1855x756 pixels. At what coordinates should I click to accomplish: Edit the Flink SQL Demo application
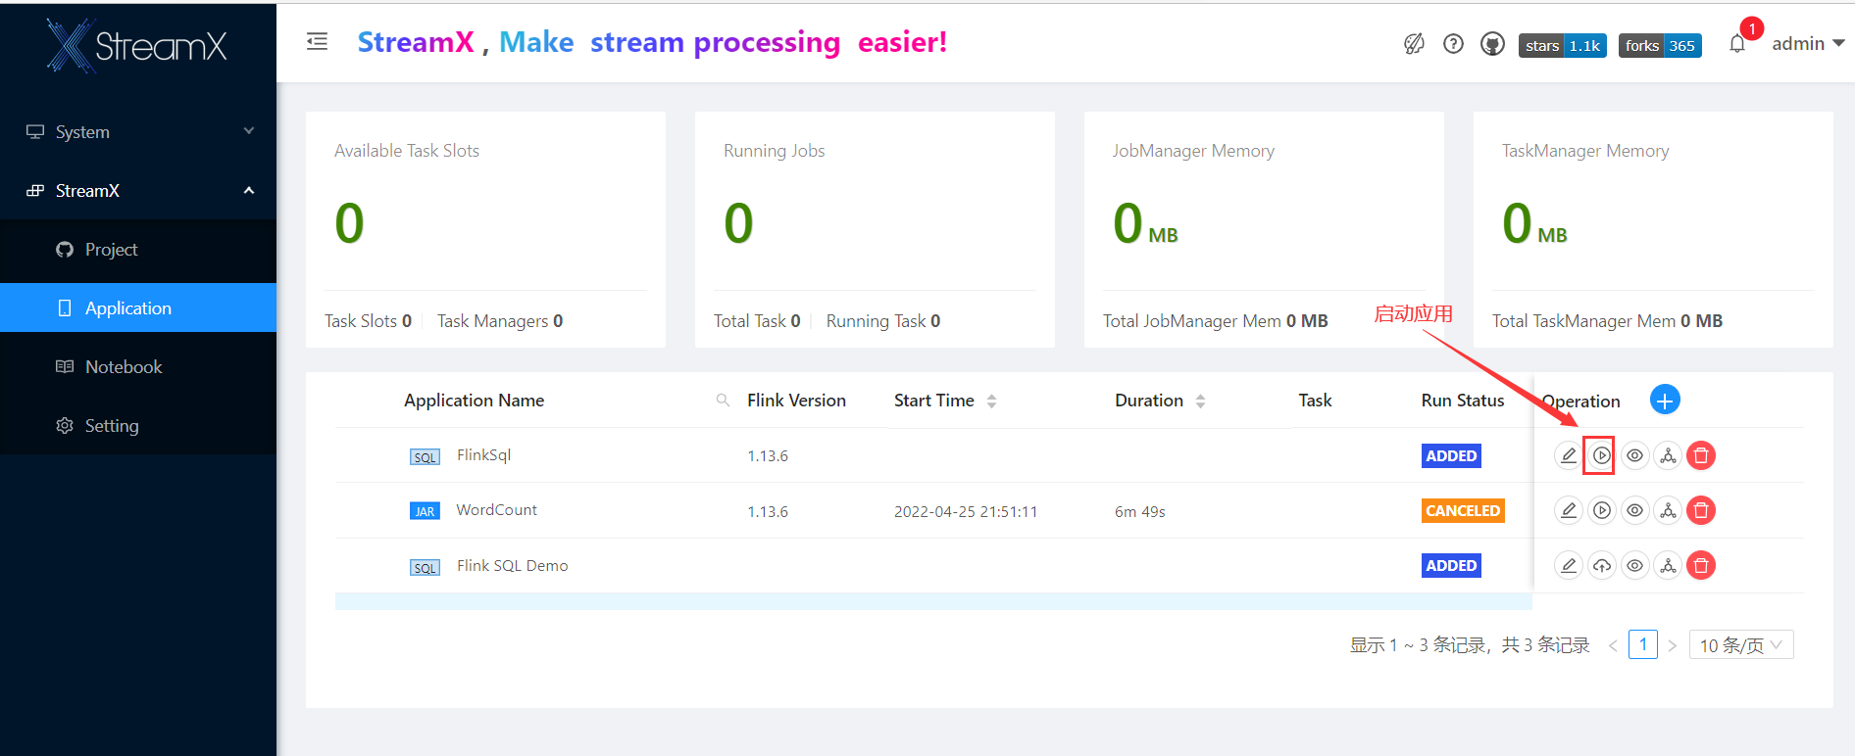coord(1569,565)
